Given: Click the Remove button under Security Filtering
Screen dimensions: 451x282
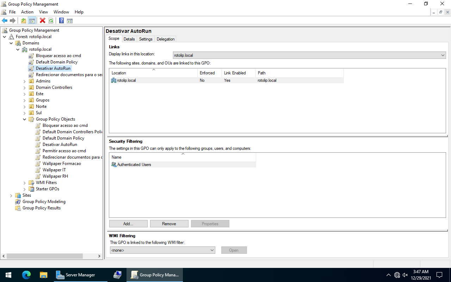Looking at the screenshot, I should point(169,224).
